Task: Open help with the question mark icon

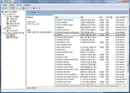Action: [x=24, y=8]
